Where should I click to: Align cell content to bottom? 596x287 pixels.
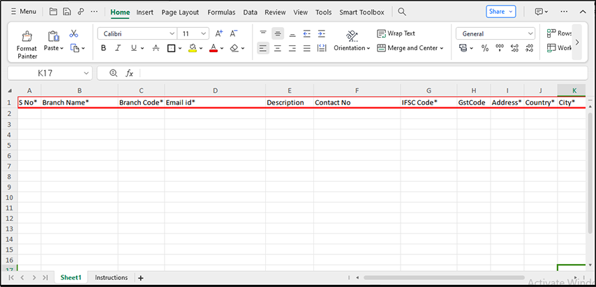tap(292, 33)
